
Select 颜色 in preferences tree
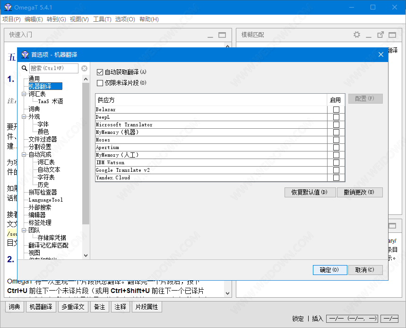[x=43, y=132]
